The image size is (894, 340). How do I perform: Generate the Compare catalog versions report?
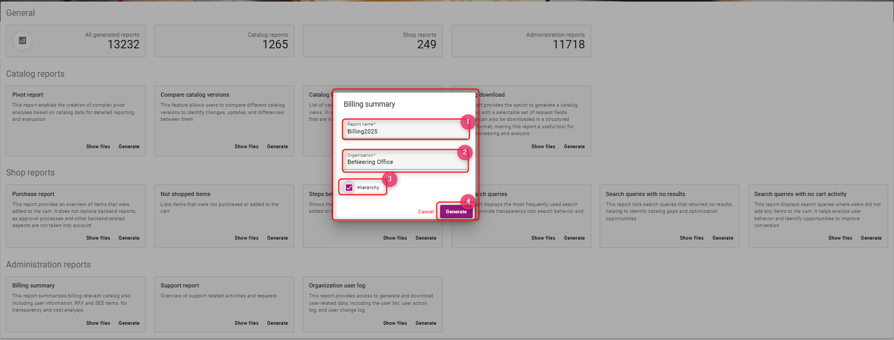coord(277,147)
